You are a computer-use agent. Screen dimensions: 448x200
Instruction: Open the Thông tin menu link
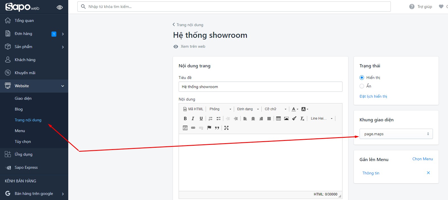tap(371, 173)
